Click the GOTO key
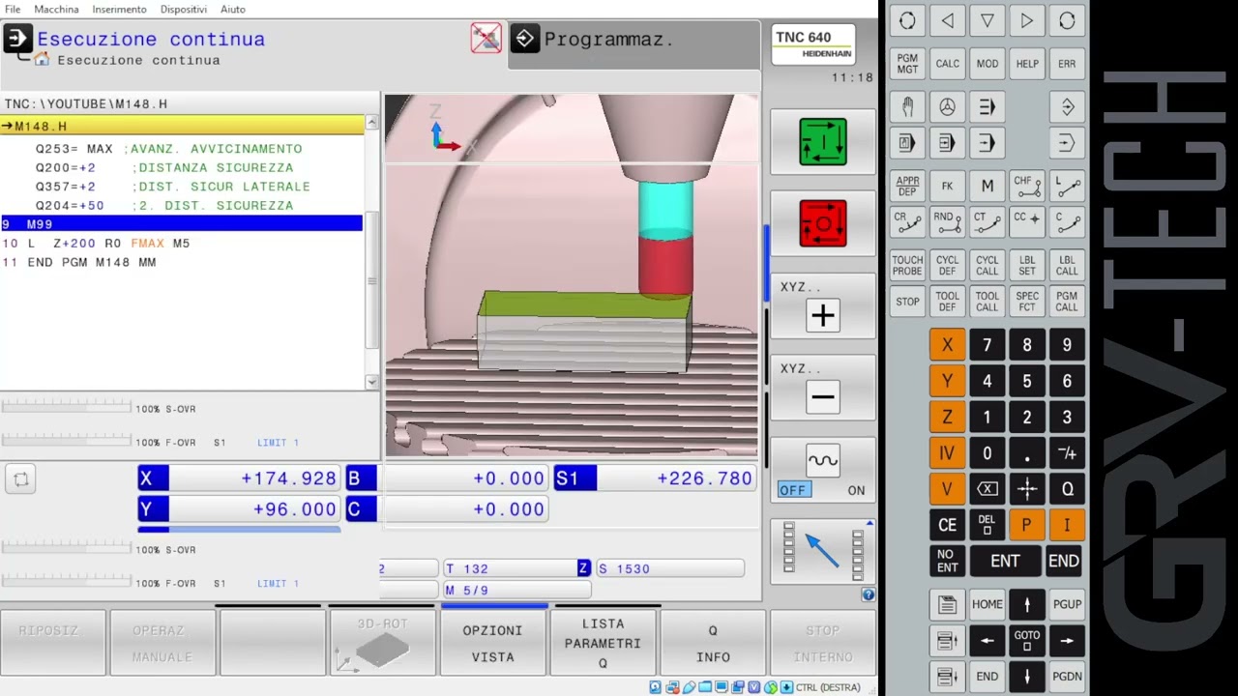This screenshot has height=696, width=1238. click(x=1027, y=640)
